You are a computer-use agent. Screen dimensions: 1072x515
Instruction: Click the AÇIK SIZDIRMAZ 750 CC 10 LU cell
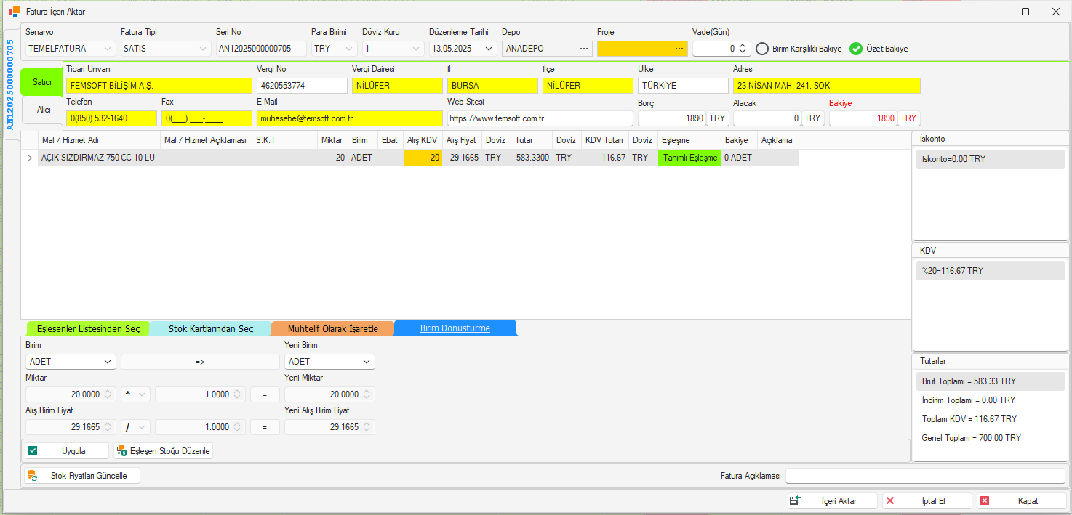tap(100, 158)
